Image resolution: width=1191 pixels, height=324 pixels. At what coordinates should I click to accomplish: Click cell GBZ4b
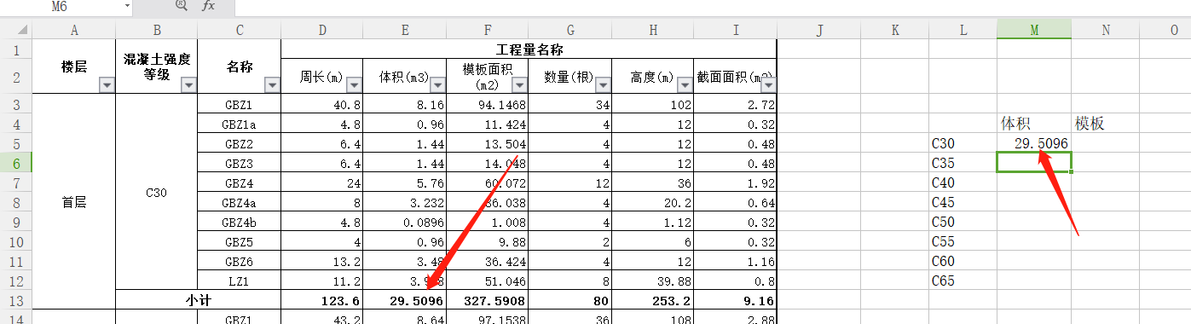pos(239,223)
